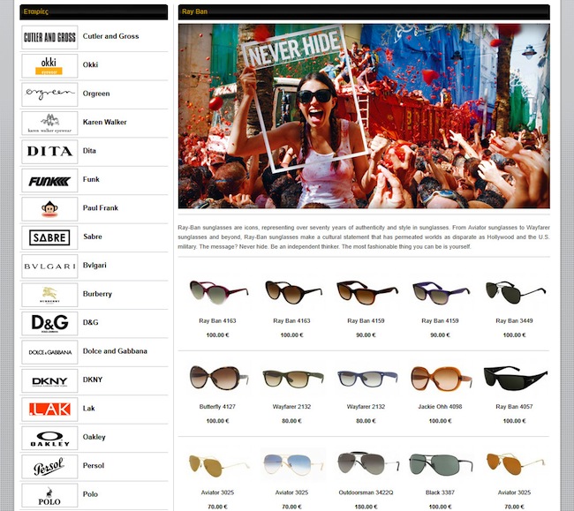Visit the Orgreen text link
Image resolution: width=574 pixels, height=511 pixels.
pyautogui.click(x=96, y=94)
